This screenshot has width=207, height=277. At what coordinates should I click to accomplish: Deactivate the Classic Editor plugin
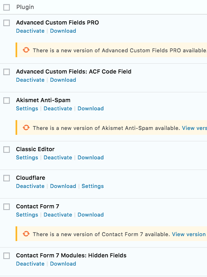point(58,157)
